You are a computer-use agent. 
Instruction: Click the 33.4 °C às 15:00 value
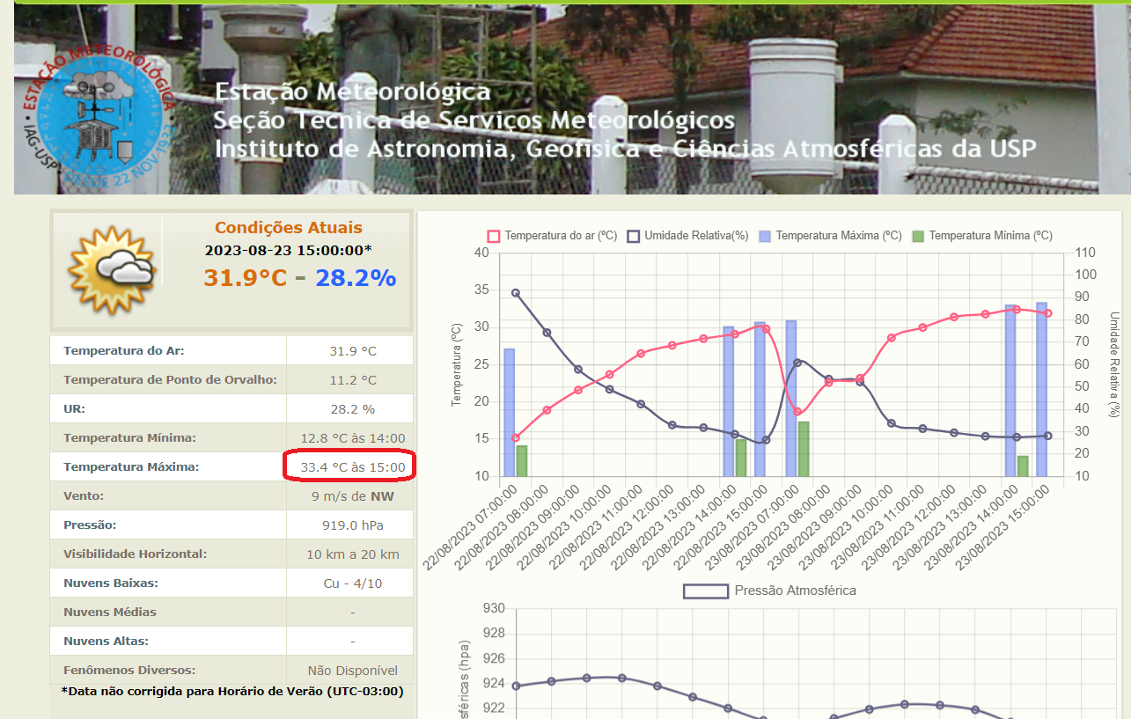point(353,467)
